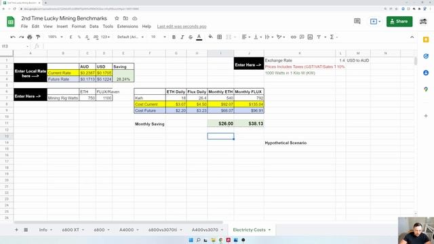The width and height of the screenshot is (434, 244).
Task: Activate the paint format tool
Action: tap(38, 37)
